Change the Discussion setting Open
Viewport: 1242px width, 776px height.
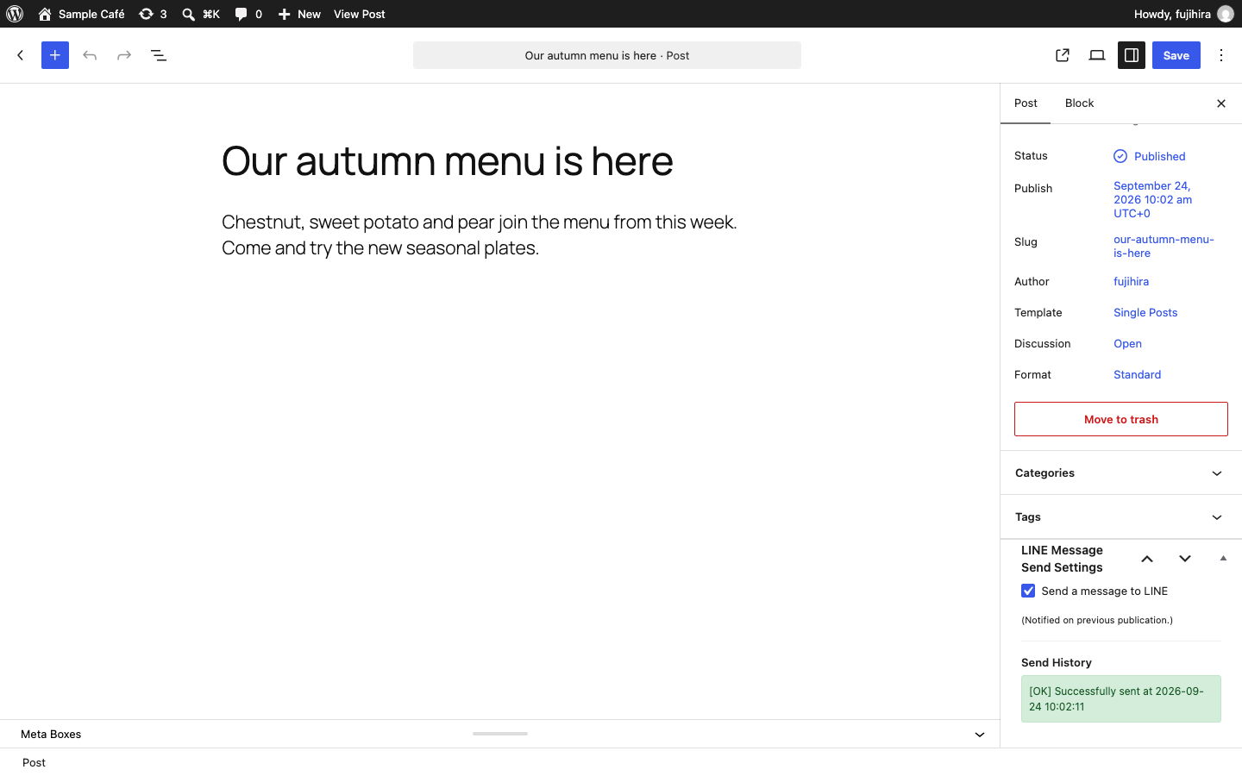coord(1127,344)
